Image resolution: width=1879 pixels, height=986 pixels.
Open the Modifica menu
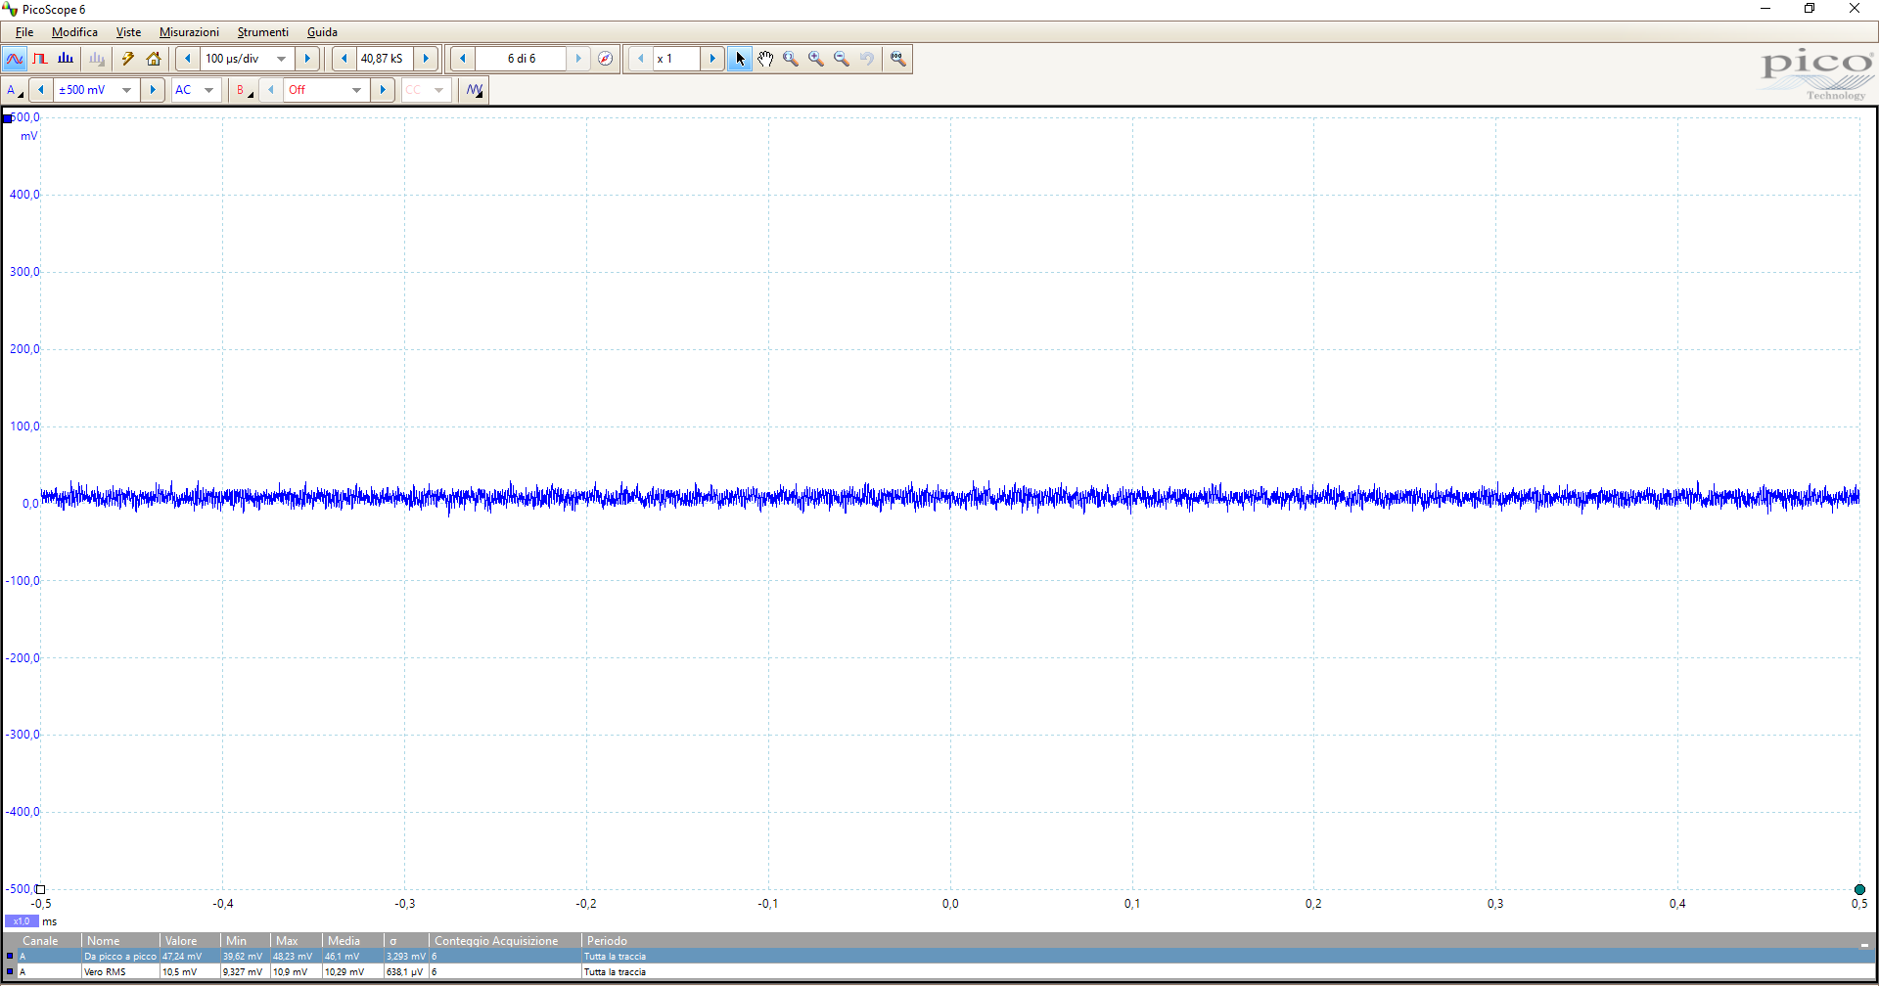74,32
